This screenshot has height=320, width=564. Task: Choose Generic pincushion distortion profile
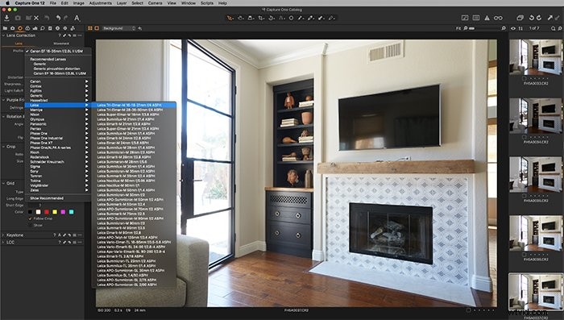57,69
